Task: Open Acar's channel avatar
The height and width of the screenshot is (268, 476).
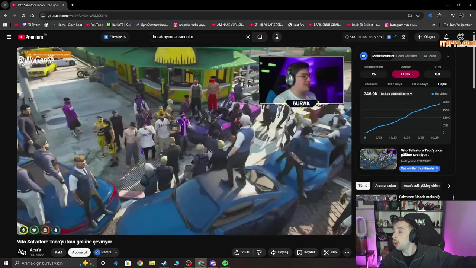Action: (22, 252)
